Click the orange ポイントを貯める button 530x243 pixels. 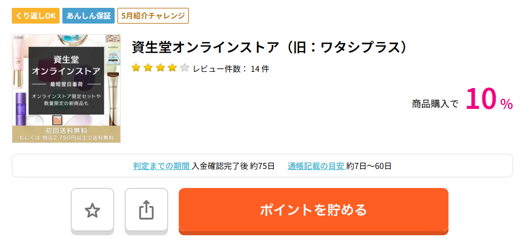point(314,210)
